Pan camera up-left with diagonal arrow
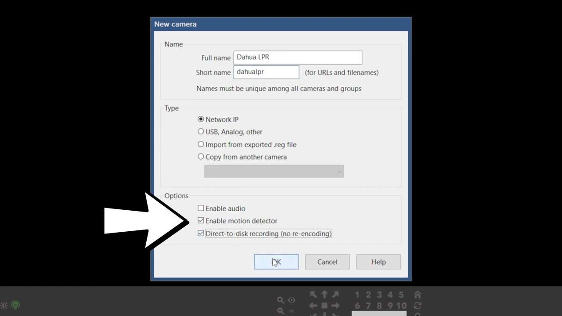The height and width of the screenshot is (316, 562). click(x=313, y=295)
